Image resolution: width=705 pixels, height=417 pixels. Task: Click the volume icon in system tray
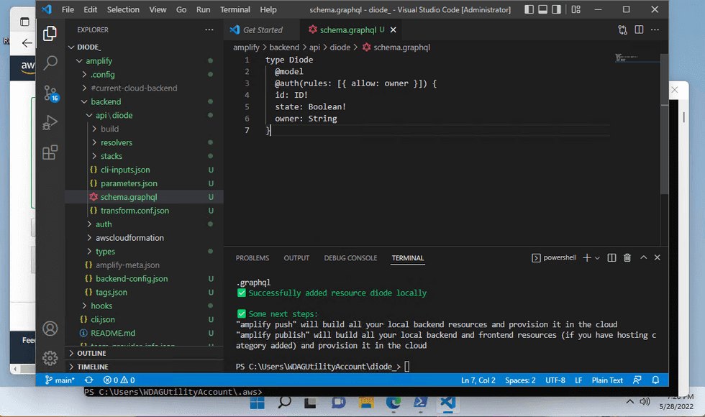(x=645, y=402)
